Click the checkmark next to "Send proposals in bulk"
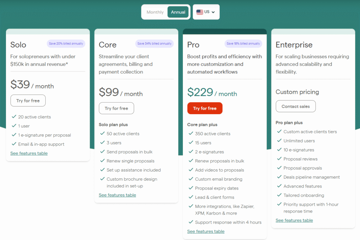360x240 pixels. 102,152
